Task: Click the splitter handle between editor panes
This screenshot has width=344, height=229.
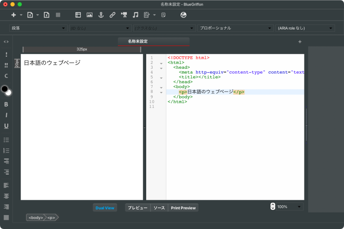Action: coord(144,127)
